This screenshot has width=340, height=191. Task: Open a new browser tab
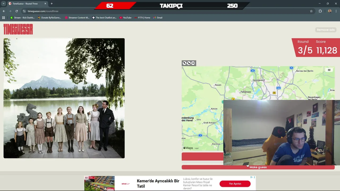point(52,4)
